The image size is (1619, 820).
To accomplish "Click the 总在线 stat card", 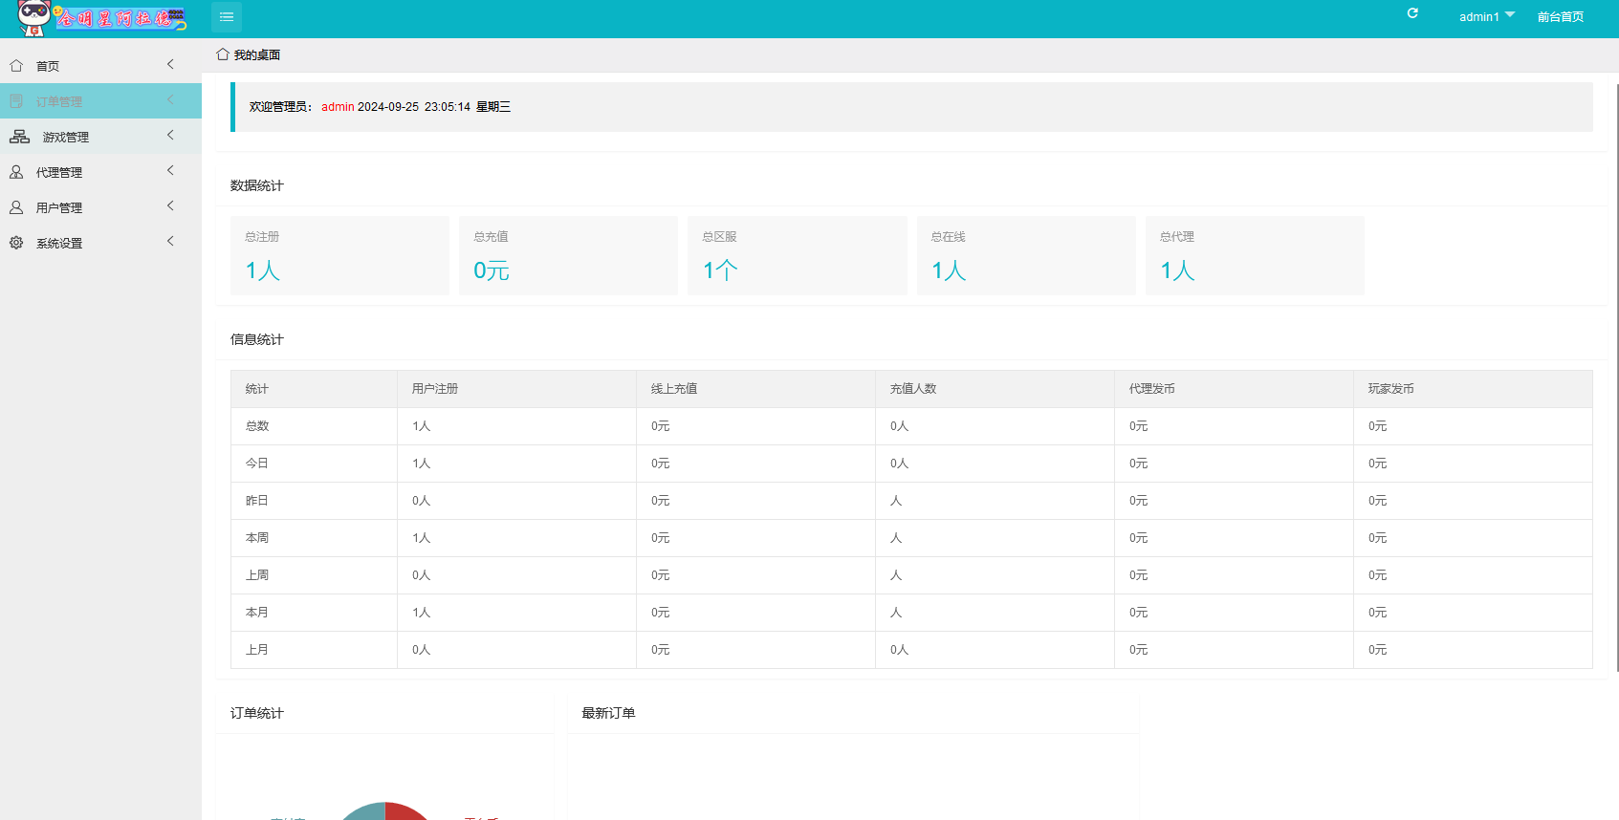I will pyautogui.click(x=1026, y=255).
